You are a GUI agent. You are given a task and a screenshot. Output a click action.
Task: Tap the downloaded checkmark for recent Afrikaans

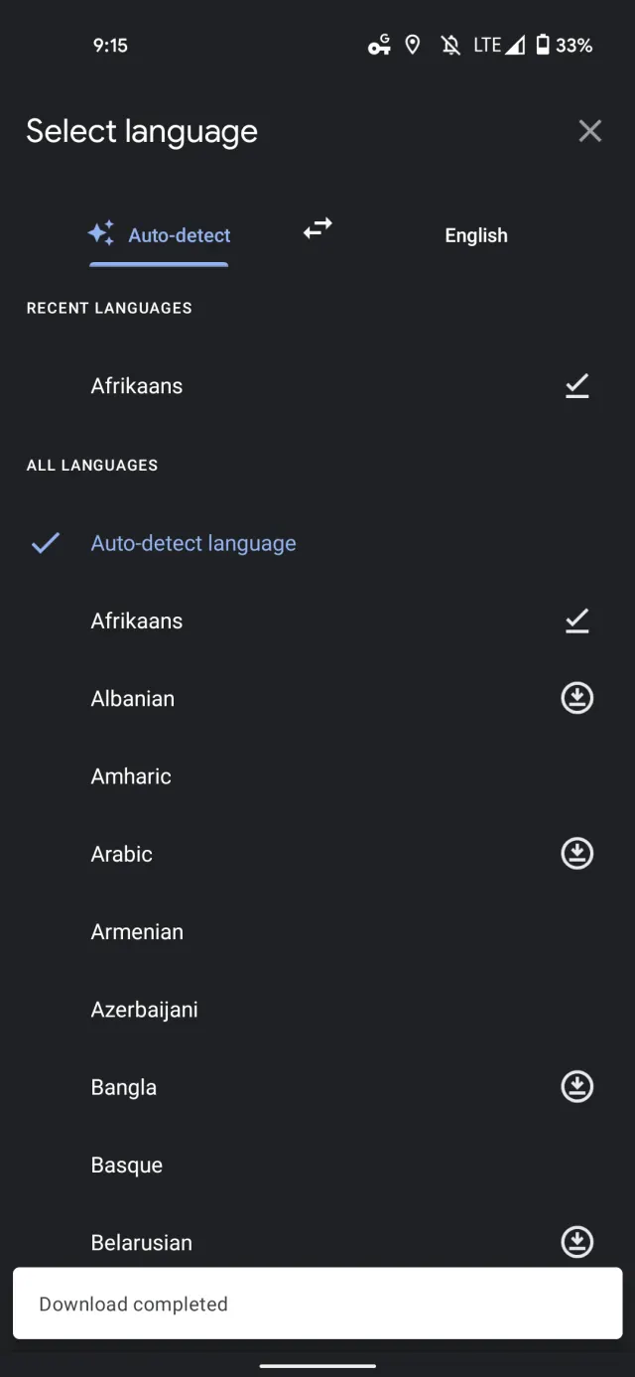[x=576, y=386]
